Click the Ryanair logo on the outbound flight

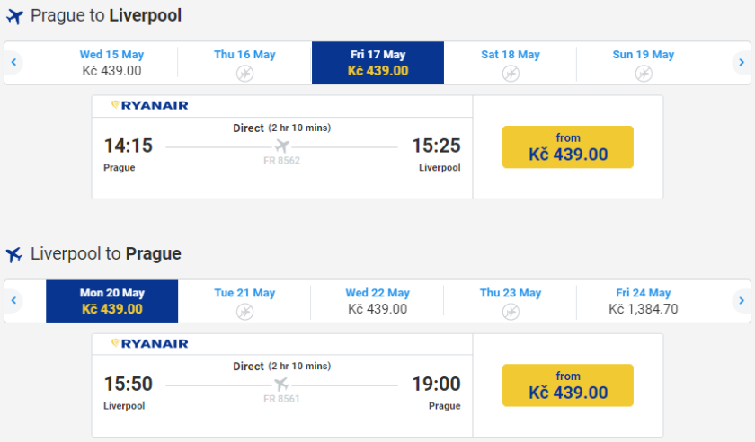149,105
